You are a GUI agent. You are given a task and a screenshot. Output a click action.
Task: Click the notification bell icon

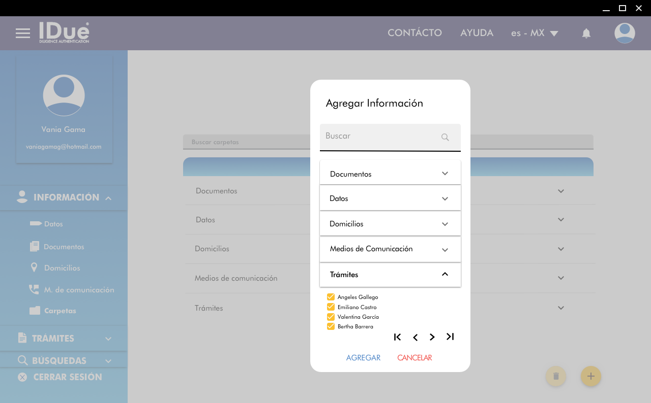pyautogui.click(x=586, y=33)
